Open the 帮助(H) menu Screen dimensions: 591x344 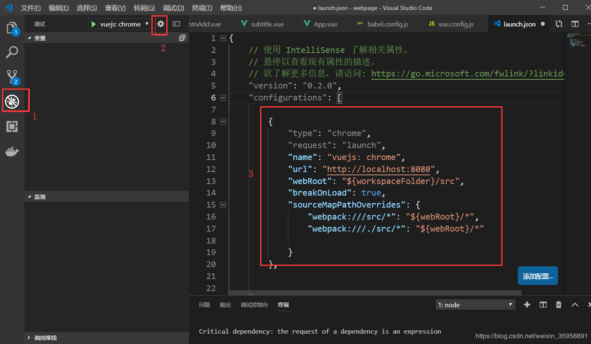tap(231, 8)
